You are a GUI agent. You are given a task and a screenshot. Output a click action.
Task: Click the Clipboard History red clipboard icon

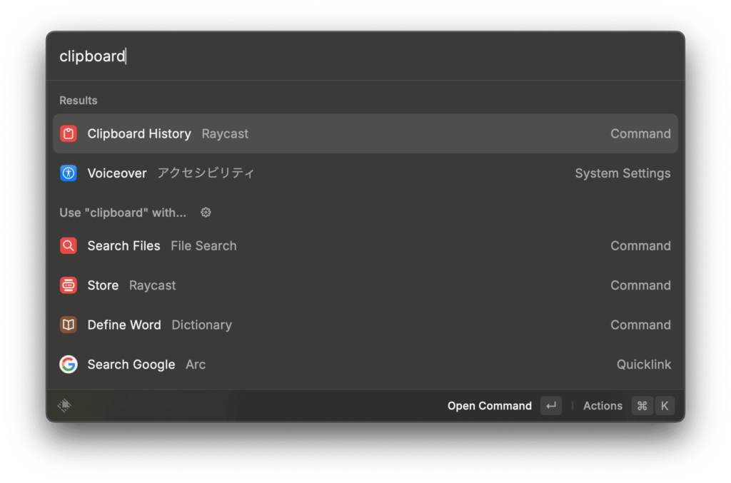click(x=69, y=133)
